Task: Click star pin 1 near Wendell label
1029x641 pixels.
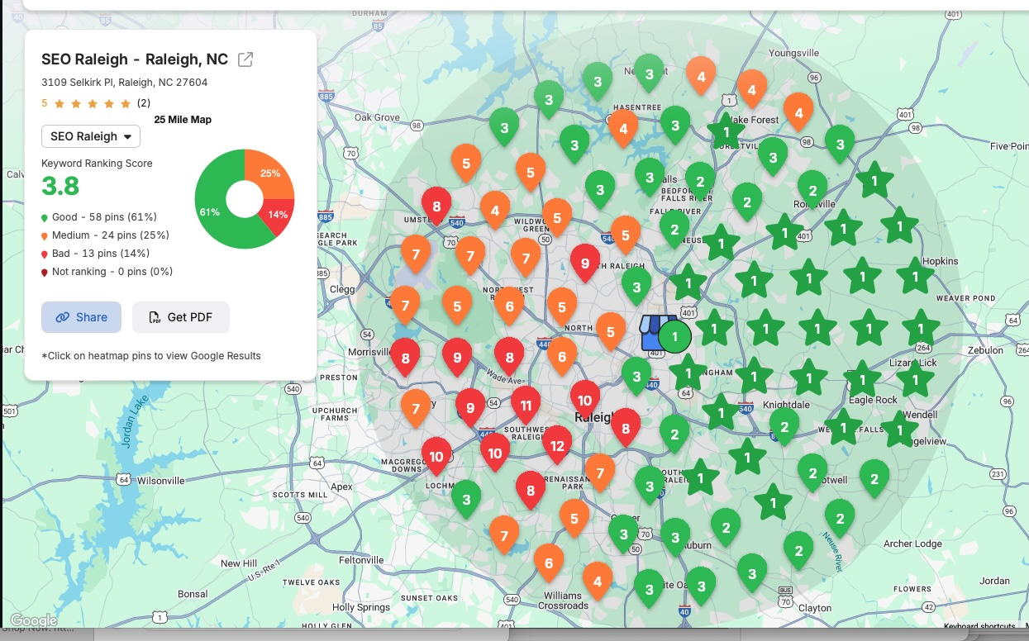Action: 899,430
